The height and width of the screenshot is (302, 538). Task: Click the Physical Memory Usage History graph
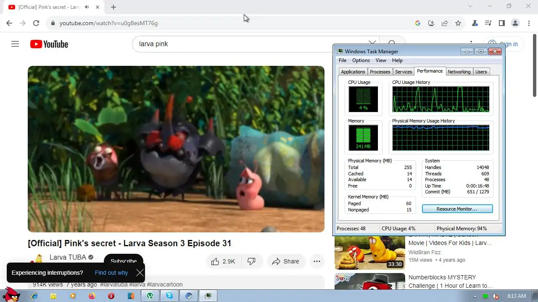pos(440,138)
